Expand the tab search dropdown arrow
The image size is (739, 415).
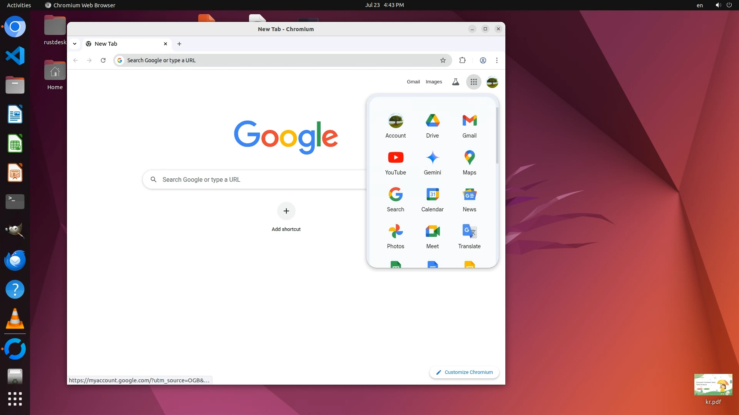pyautogui.click(x=75, y=44)
